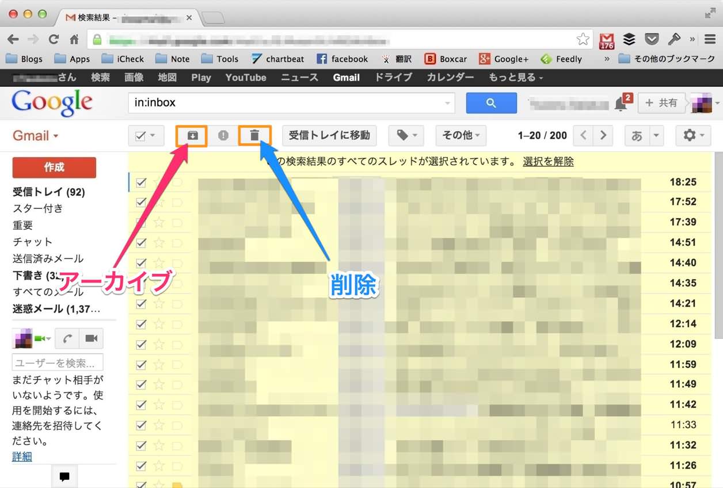
Task: Uncheck the 12:09 message checkbox
Action: coord(141,344)
